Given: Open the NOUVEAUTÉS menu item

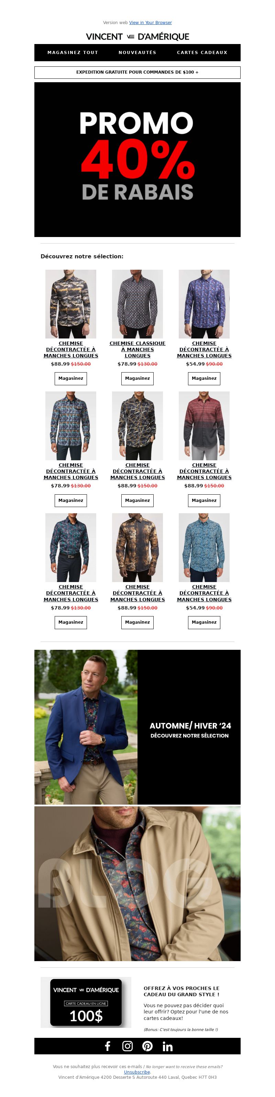Looking at the screenshot, I should (x=137, y=52).
